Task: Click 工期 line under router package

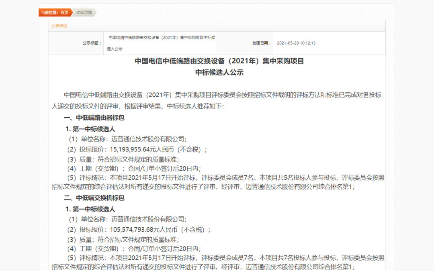Action: coord(134,169)
